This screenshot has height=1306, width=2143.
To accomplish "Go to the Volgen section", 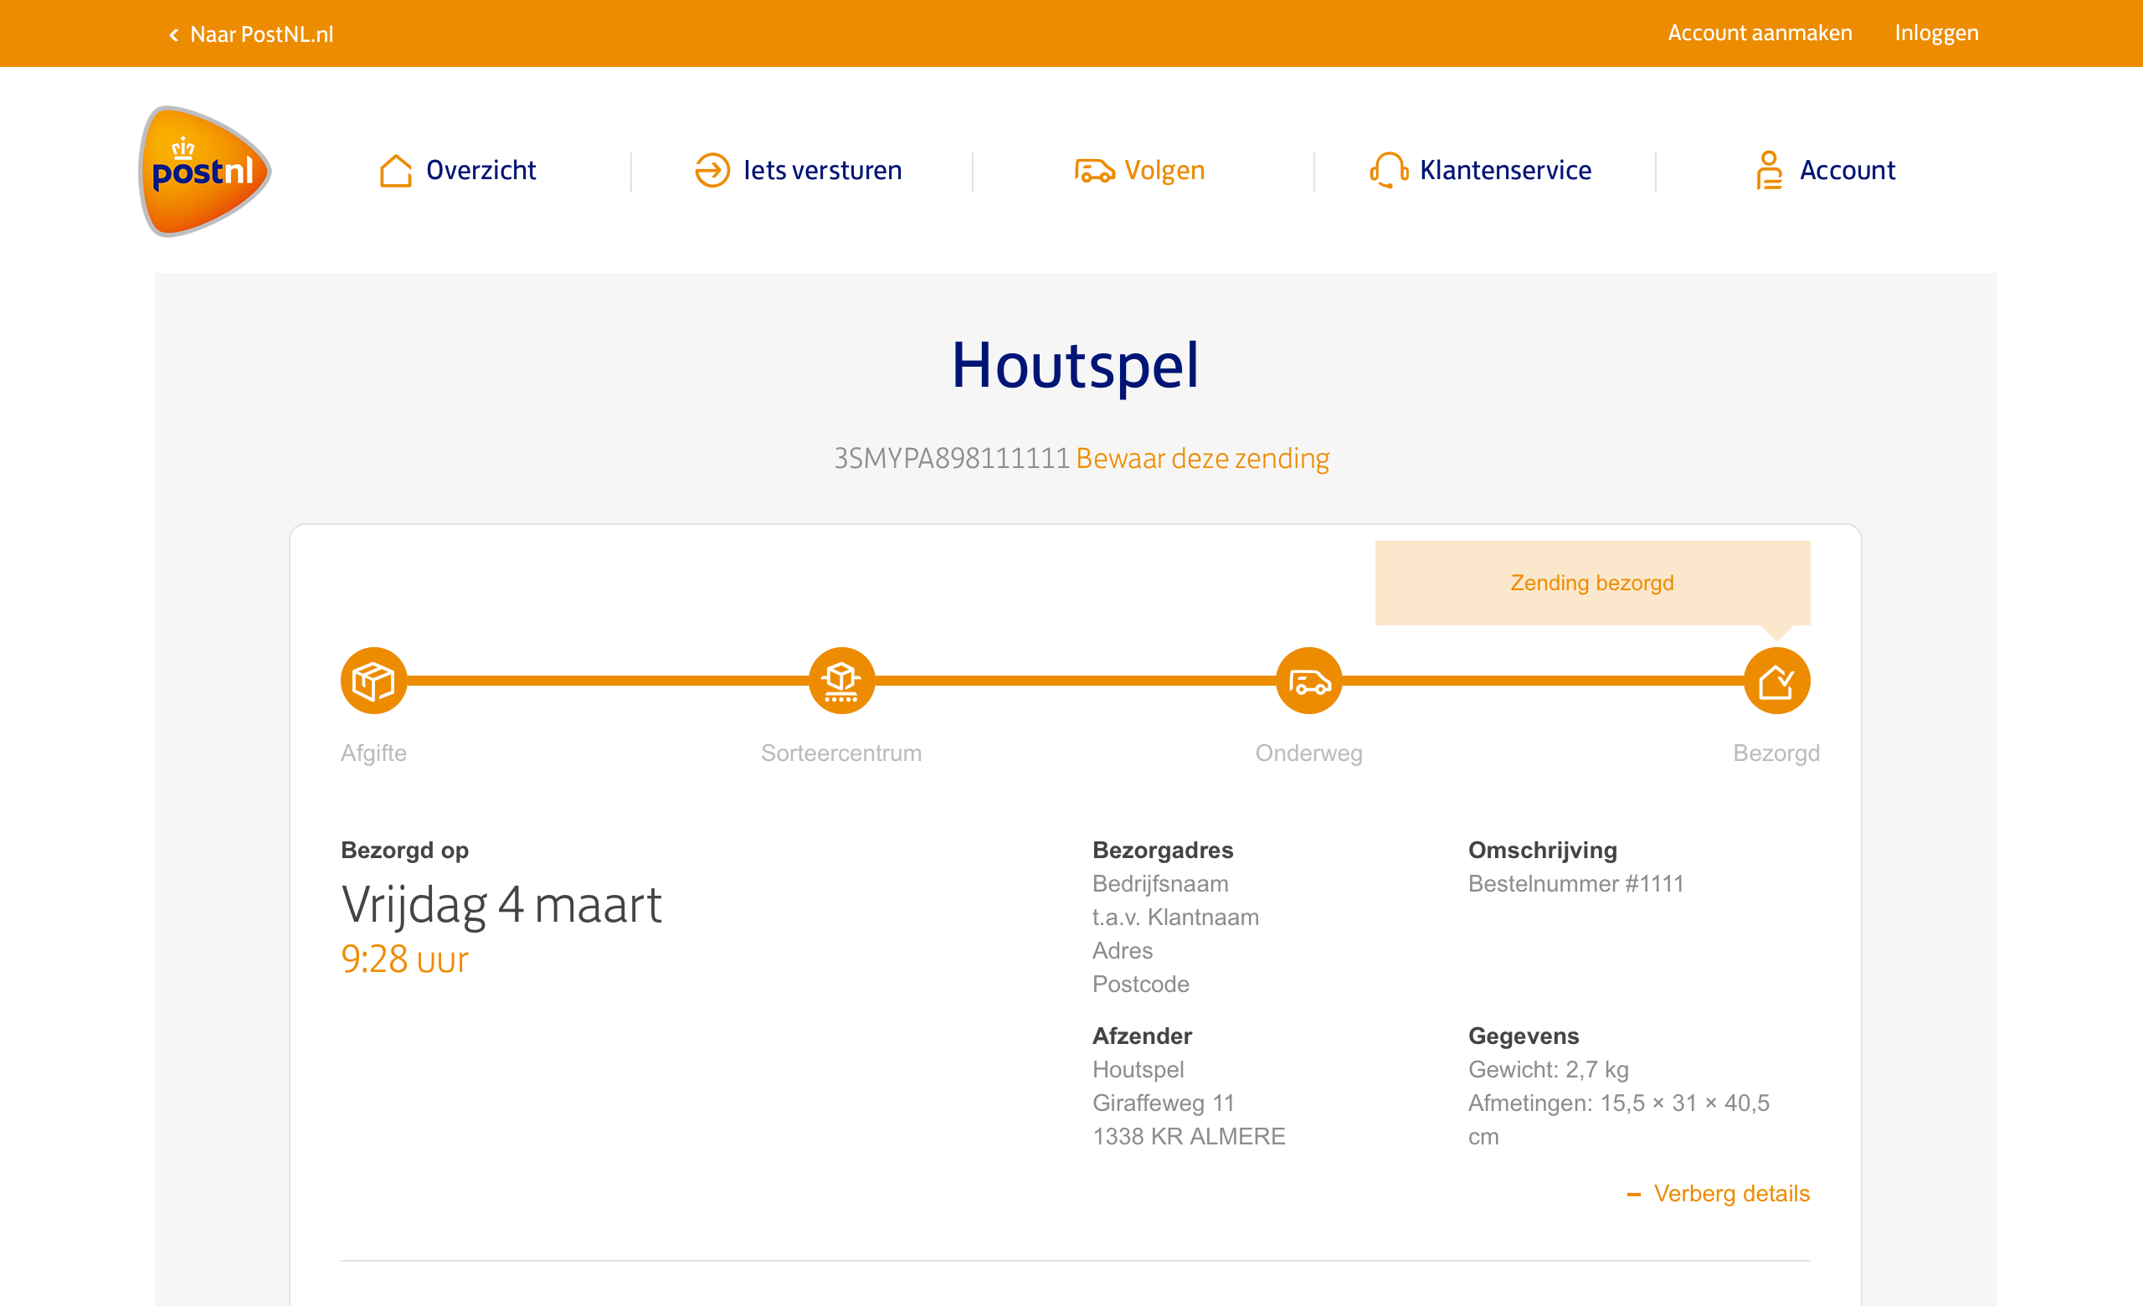I will point(1164,171).
